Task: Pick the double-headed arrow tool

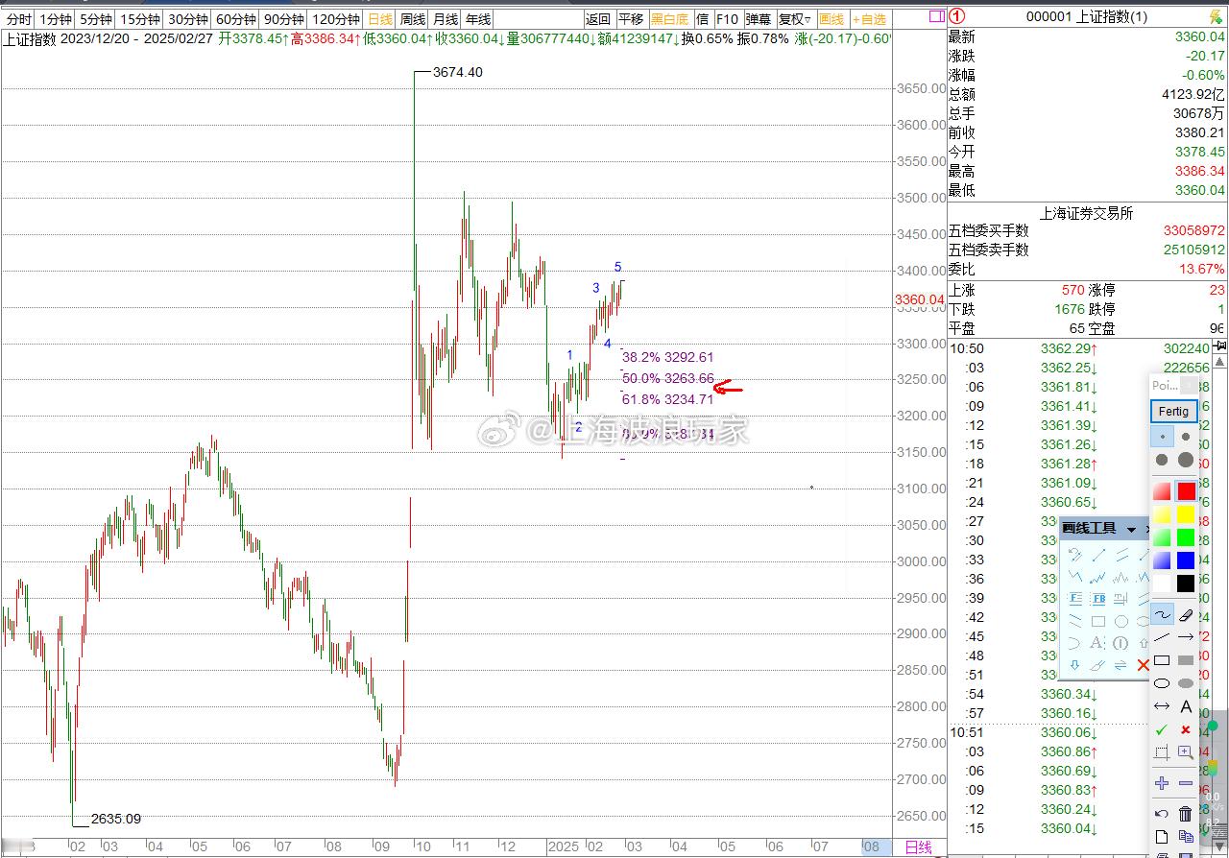Action: click(1162, 706)
